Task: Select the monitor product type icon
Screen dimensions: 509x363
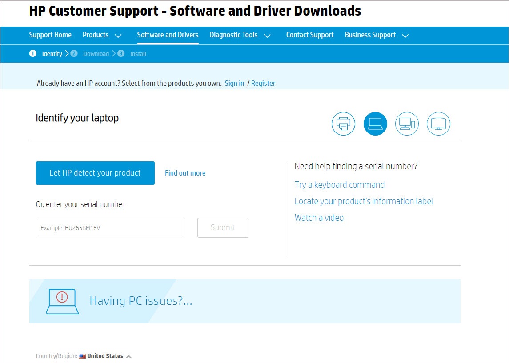Action: click(x=438, y=124)
